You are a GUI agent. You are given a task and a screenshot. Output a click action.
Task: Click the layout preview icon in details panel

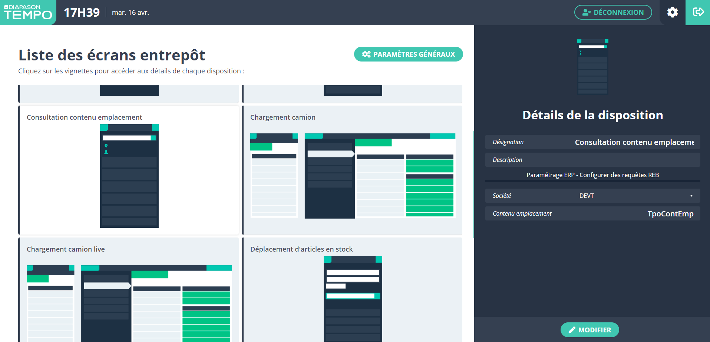592,67
